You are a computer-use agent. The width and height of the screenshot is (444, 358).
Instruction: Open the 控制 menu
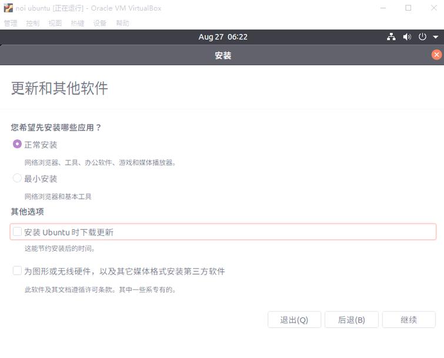[x=33, y=23]
